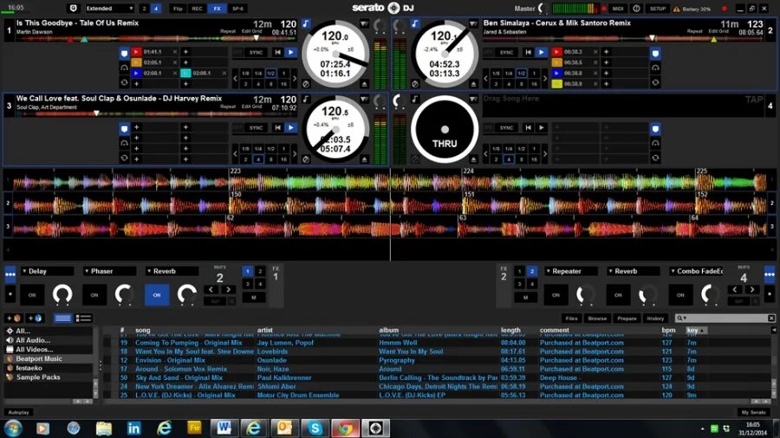Switch to the Prepare panel

click(x=627, y=319)
